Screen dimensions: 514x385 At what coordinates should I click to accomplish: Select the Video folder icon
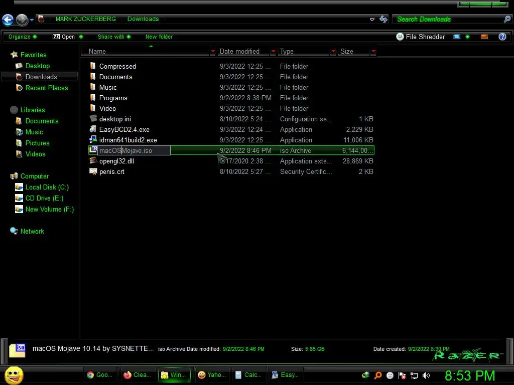[x=93, y=108]
